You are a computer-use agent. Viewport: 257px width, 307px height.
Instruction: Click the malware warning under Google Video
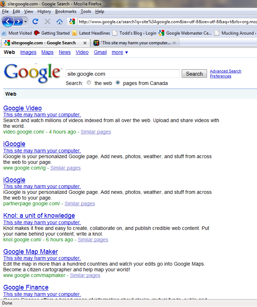[x=42, y=115]
